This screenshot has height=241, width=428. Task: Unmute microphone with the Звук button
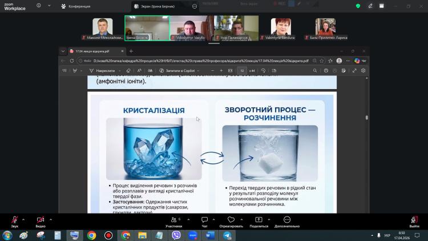coord(14,222)
